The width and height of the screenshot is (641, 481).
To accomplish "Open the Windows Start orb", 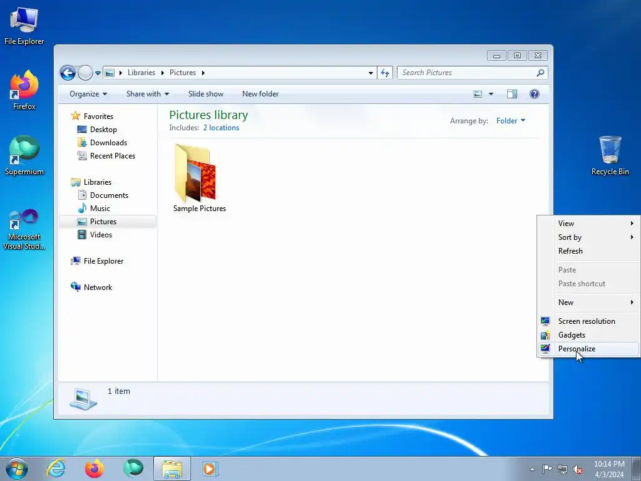I will 17,468.
